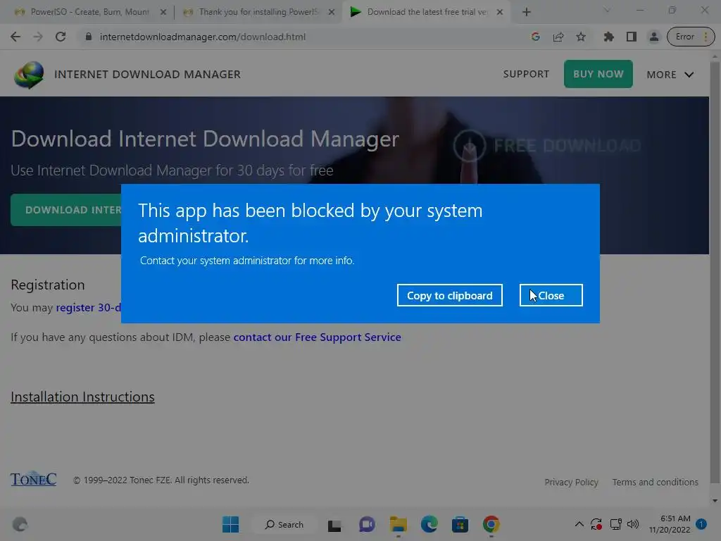Close the Thank you for installing tab
Screen dimensions: 721x541
point(332,13)
